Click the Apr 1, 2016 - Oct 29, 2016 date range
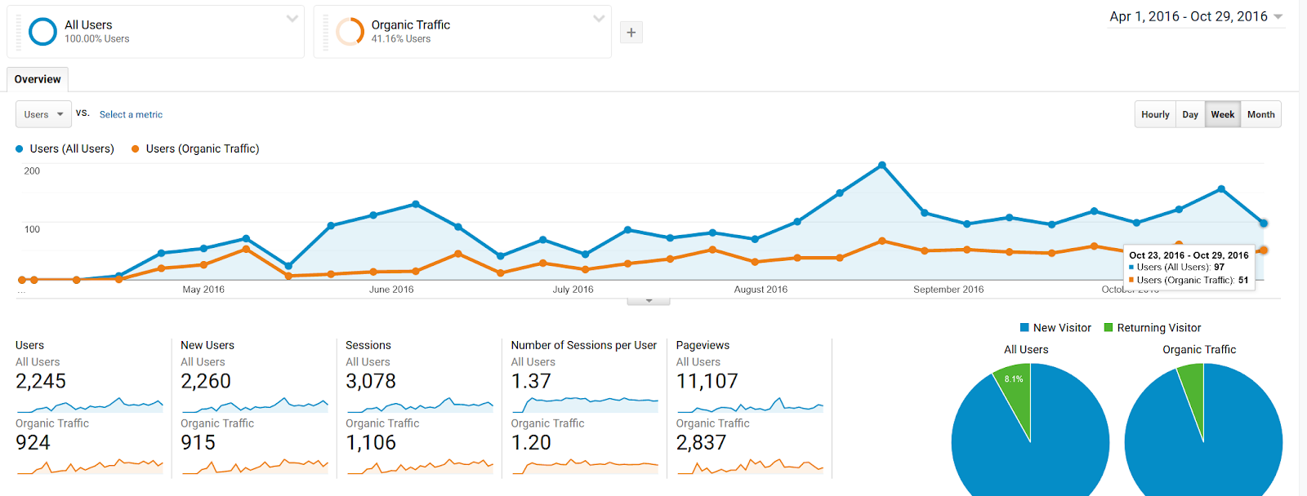This screenshot has height=496, width=1307. 1189,16
